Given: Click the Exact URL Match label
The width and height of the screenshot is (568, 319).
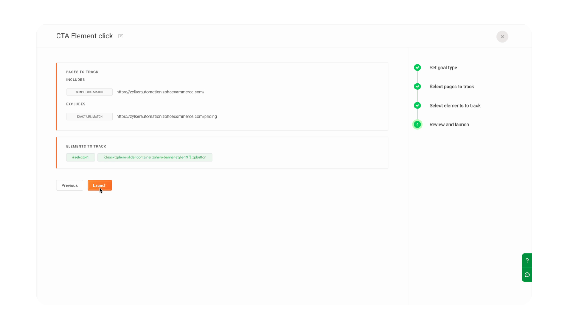Looking at the screenshot, I should [89, 116].
